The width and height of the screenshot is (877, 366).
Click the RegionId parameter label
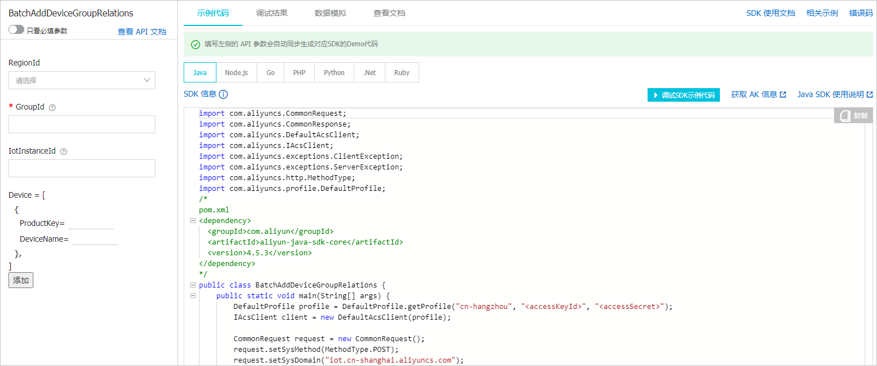[x=24, y=63]
